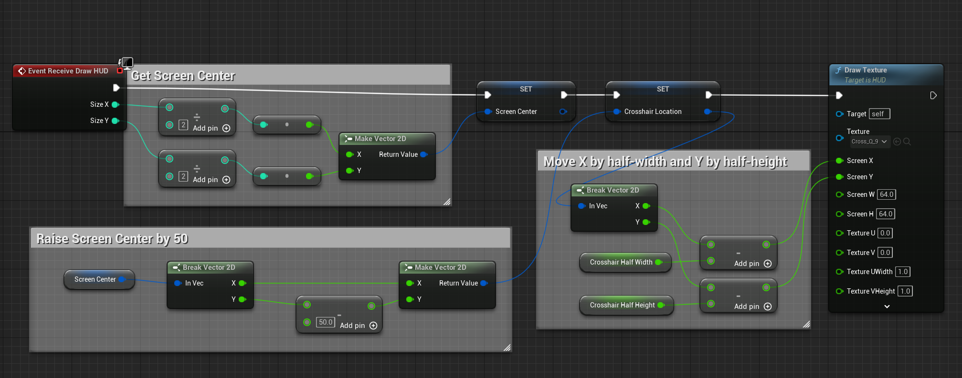Edit the divisor 2 on top divide node
Screen dimensions: 962x378
[x=183, y=125]
